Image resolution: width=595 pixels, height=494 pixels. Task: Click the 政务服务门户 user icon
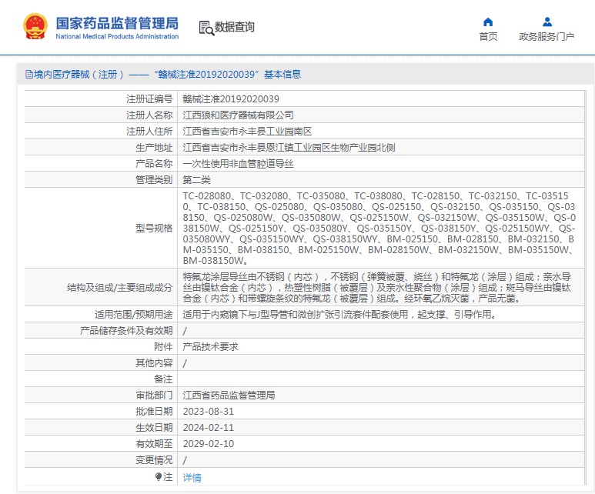(x=547, y=22)
